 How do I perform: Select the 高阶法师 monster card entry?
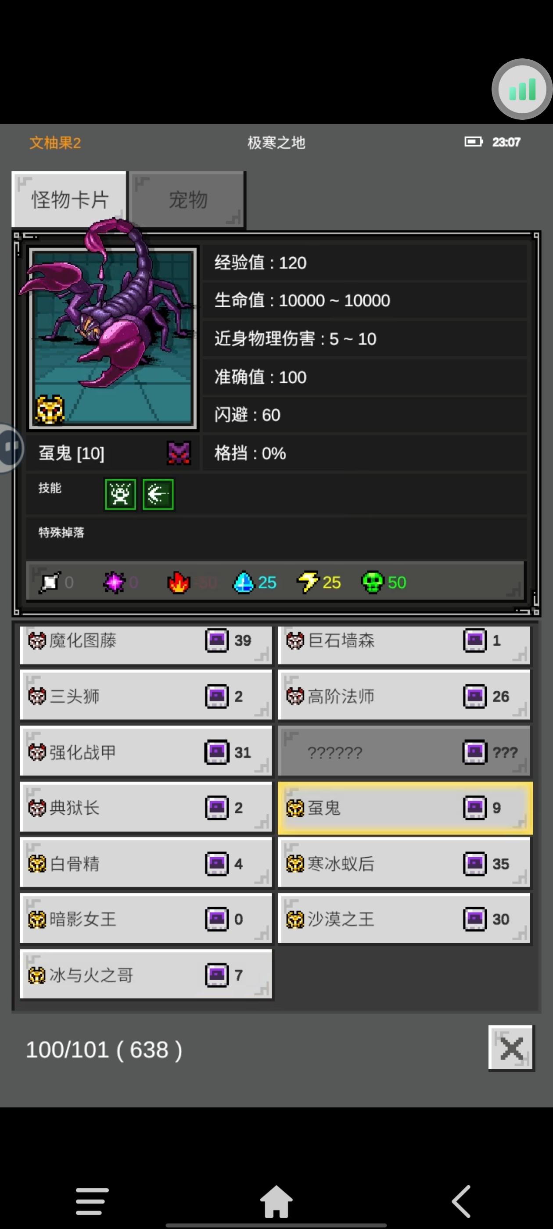pos(404,696)
